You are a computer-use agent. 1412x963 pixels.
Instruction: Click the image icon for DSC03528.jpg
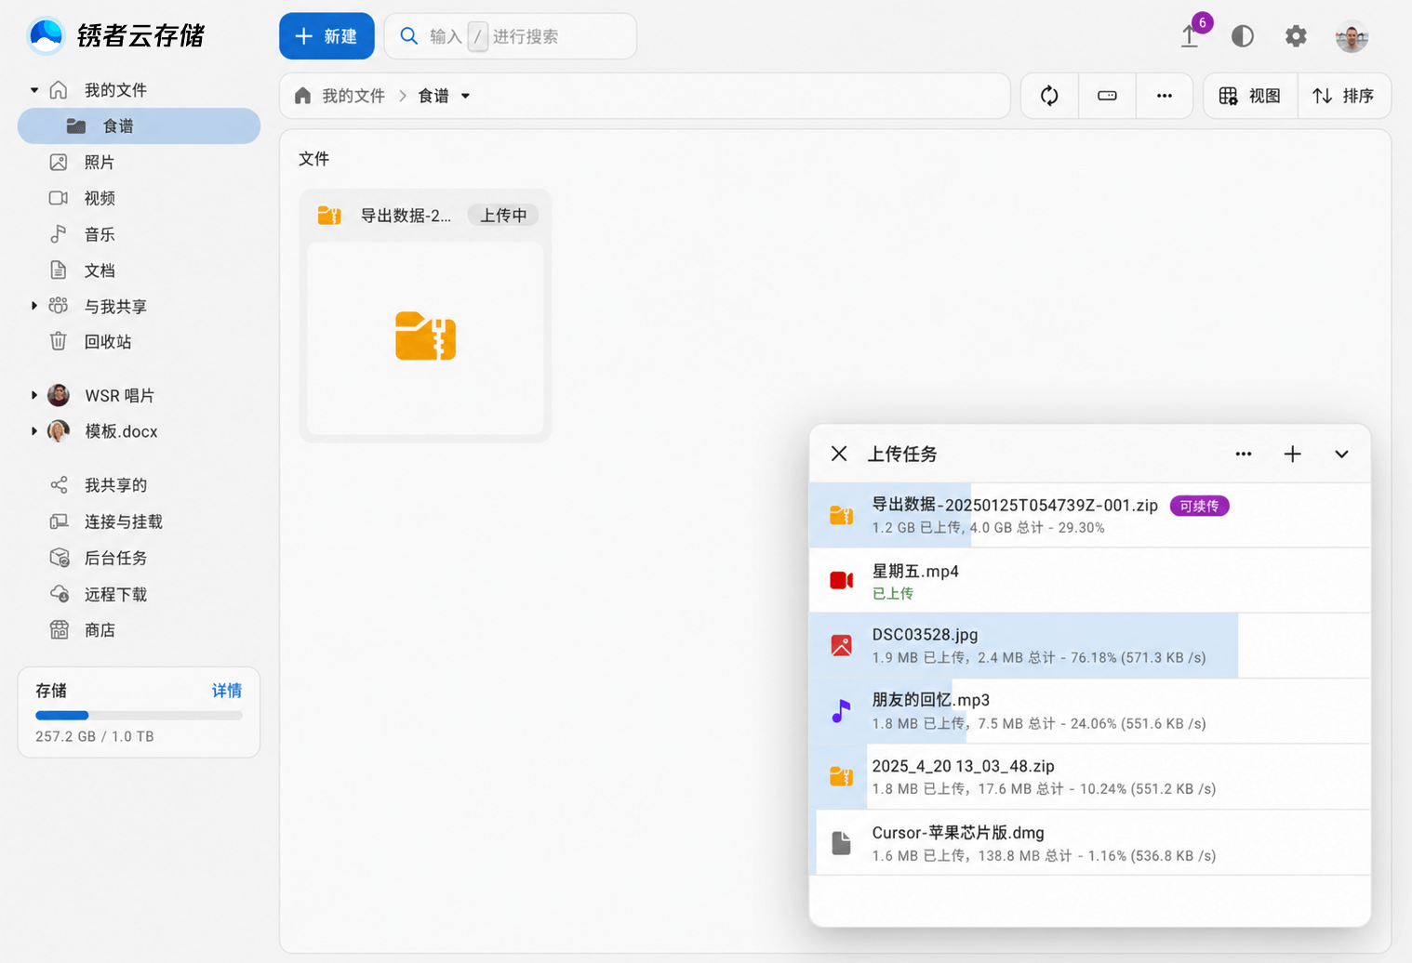[841, 645]
